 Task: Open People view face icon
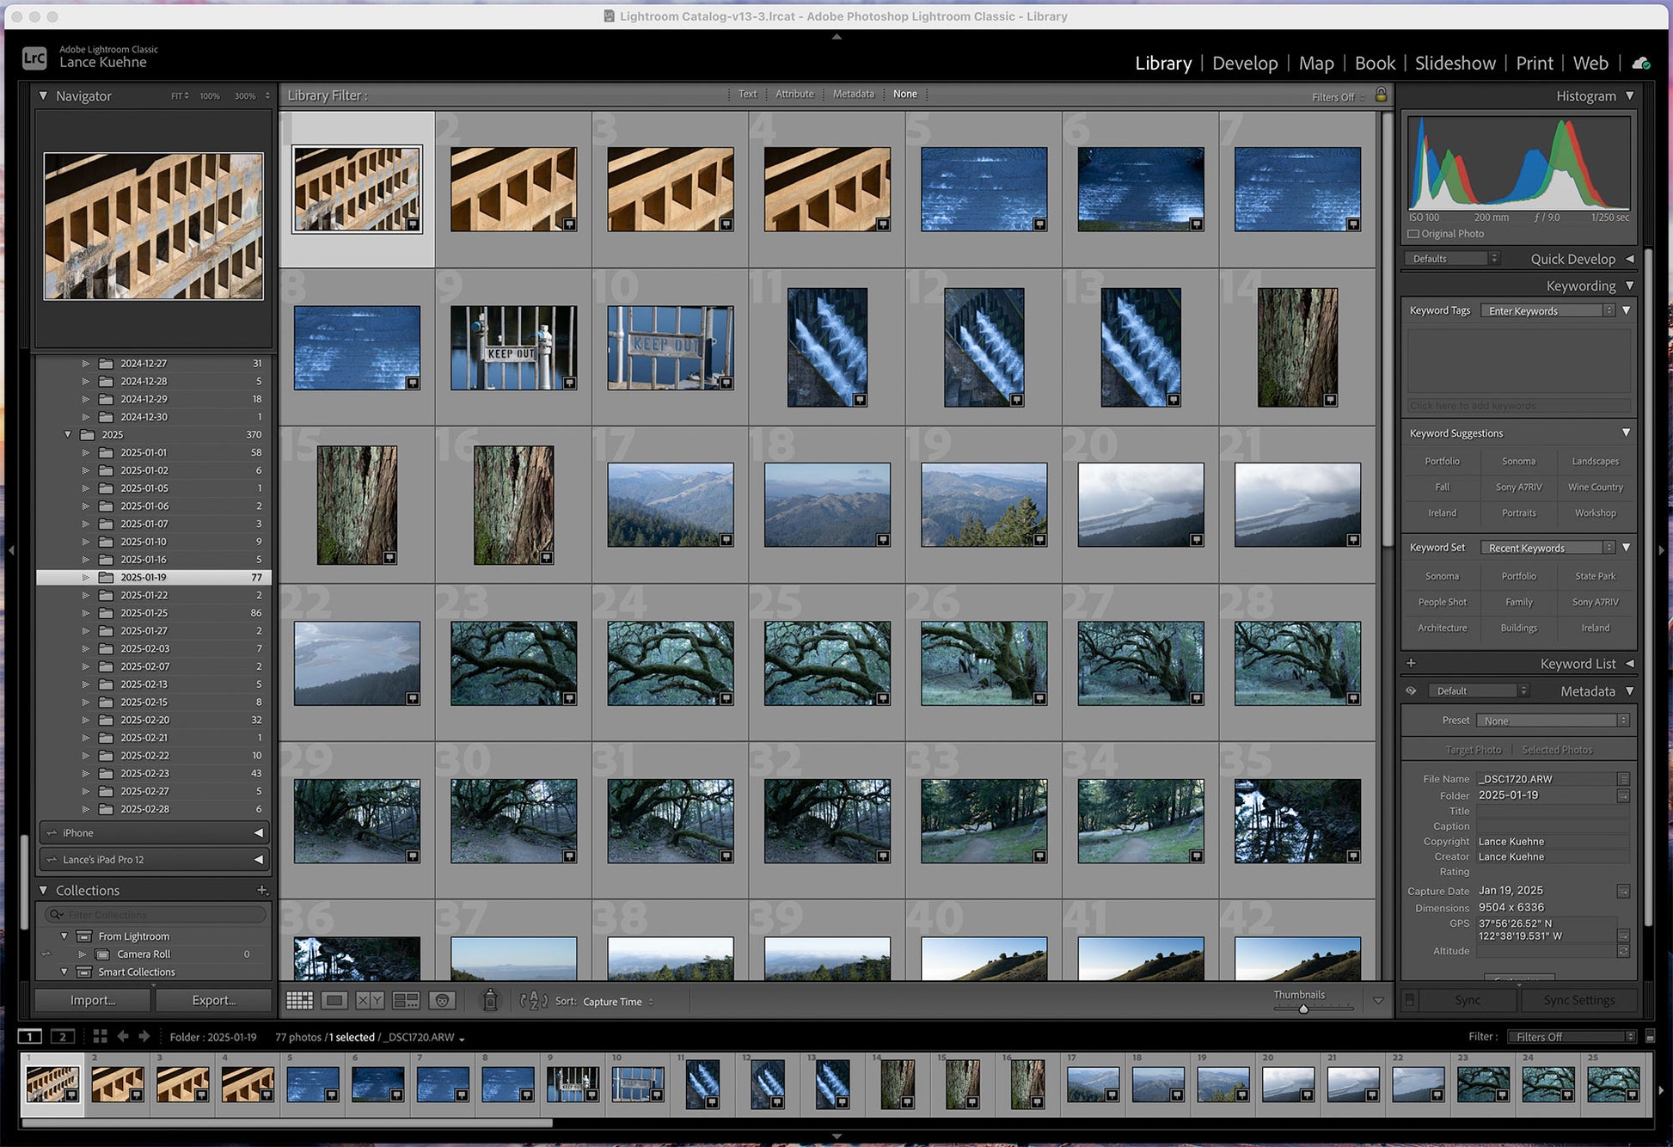pos(442,1001)
